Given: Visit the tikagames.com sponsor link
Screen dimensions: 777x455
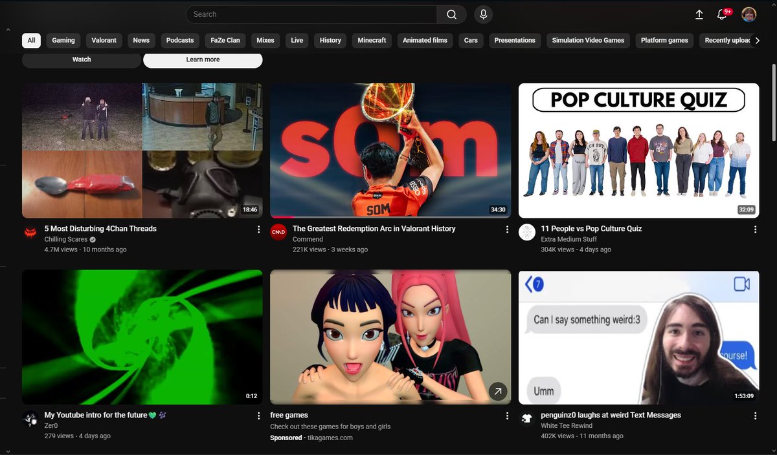Looking at the screenshot, I should [329, 438].
